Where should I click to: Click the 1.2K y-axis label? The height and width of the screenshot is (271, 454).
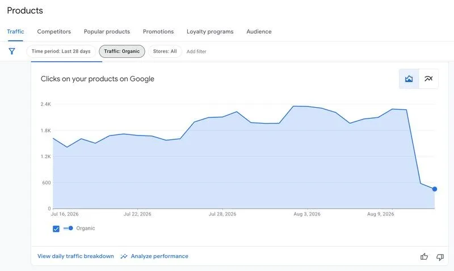(x=46, y=156)
